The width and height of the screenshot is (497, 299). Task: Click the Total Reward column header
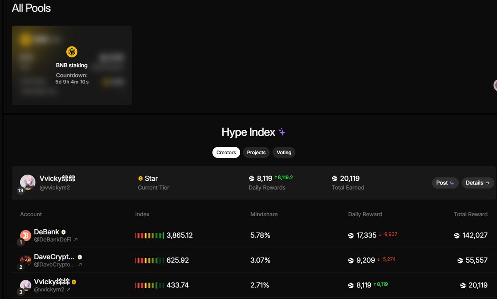(x=471, y=214)
